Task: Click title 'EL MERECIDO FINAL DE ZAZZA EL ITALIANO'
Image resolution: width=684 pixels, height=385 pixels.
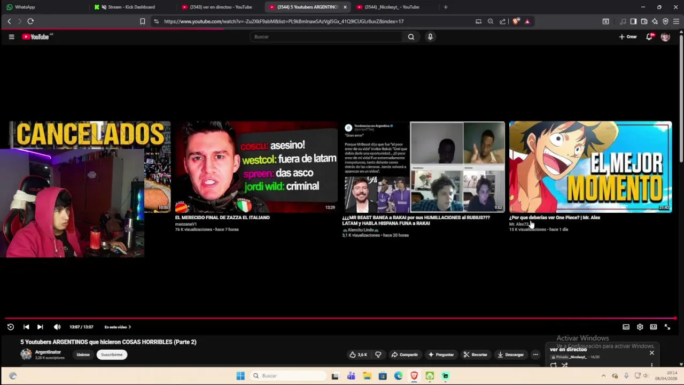Action: click(222, 218)
